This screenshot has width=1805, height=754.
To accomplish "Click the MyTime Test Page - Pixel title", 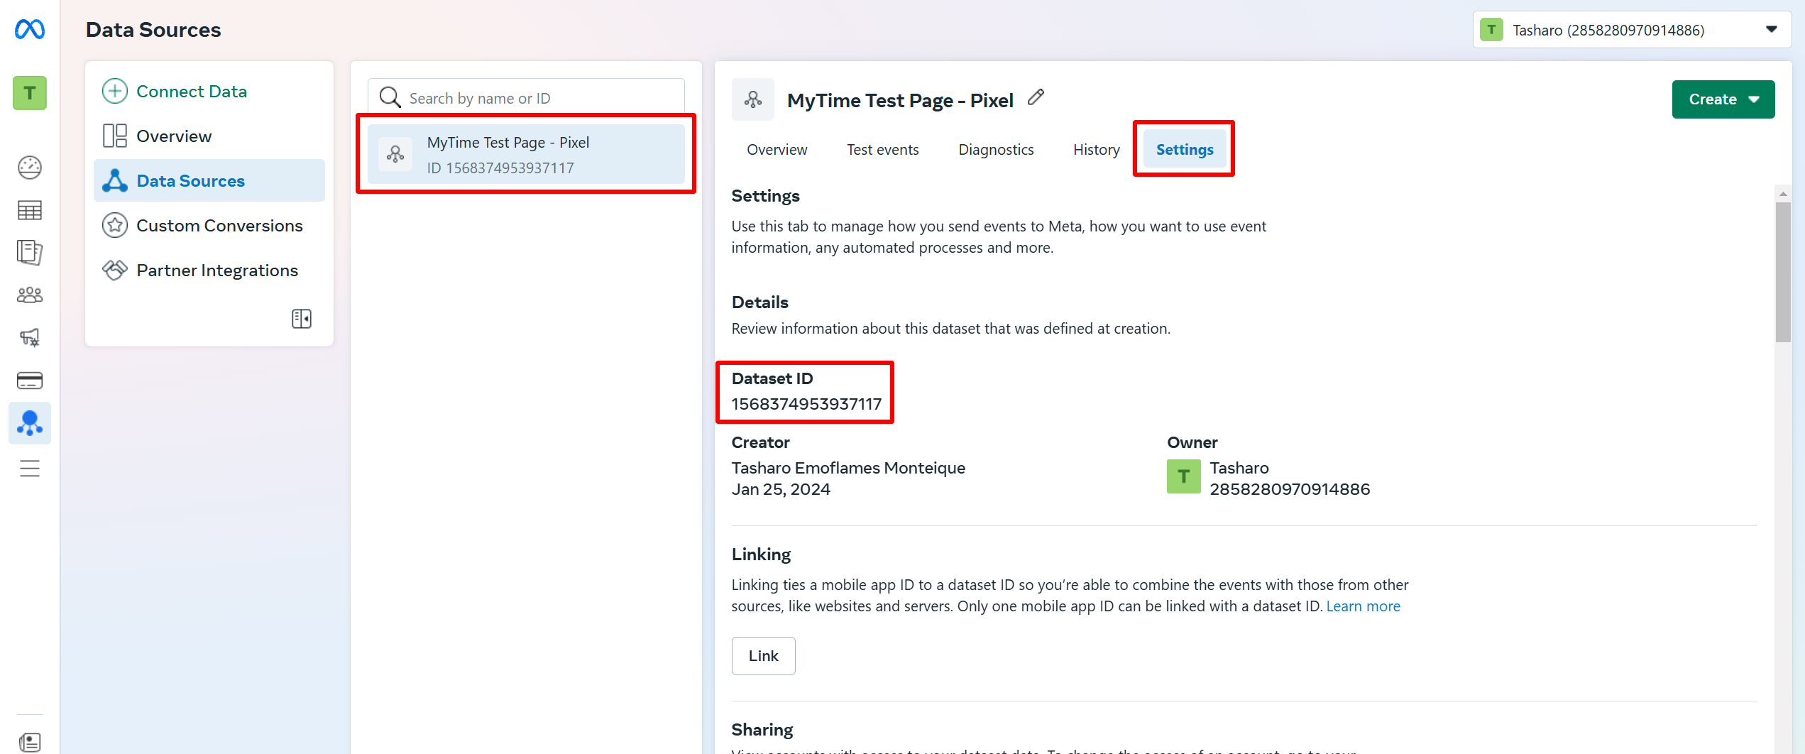I will tap(900, 100).
